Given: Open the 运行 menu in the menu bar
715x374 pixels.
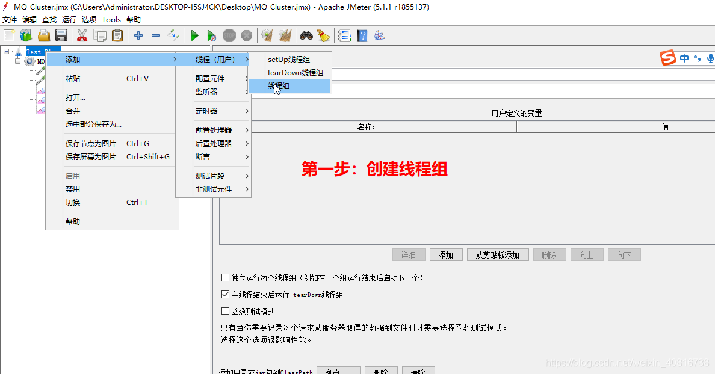Looking at the screenshot, I should coord(69,19).
